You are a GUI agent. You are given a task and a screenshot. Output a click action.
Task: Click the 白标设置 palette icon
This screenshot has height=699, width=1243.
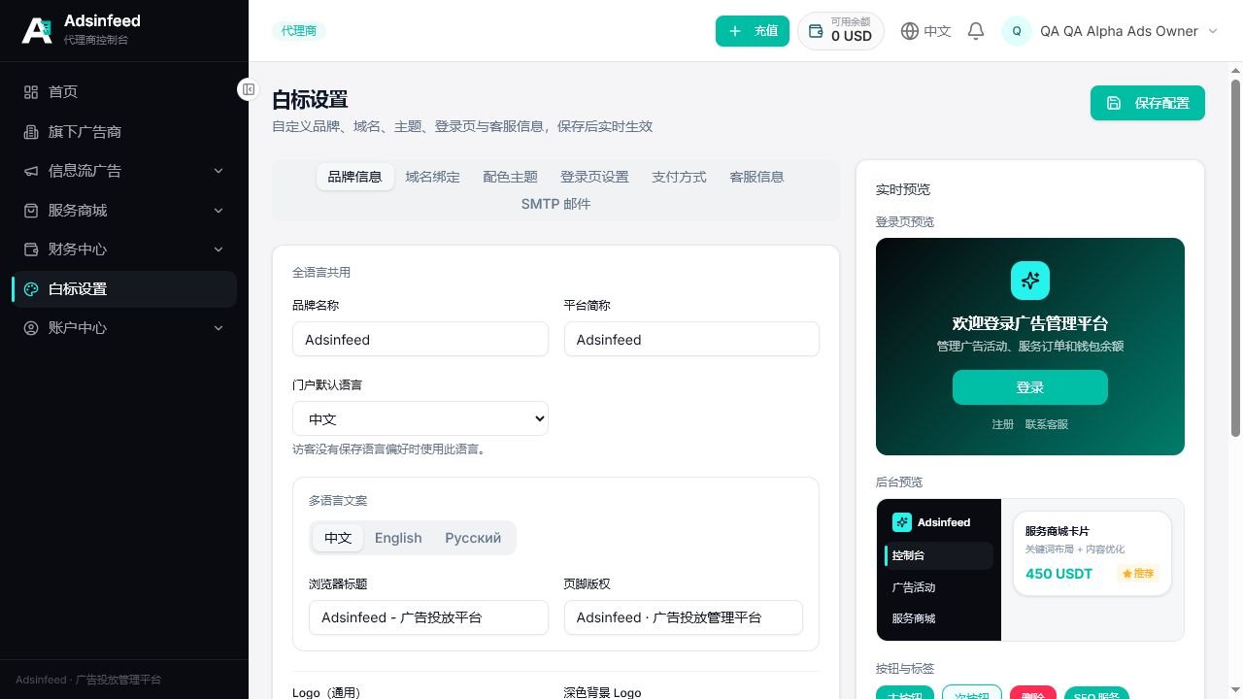pos(31,288)
